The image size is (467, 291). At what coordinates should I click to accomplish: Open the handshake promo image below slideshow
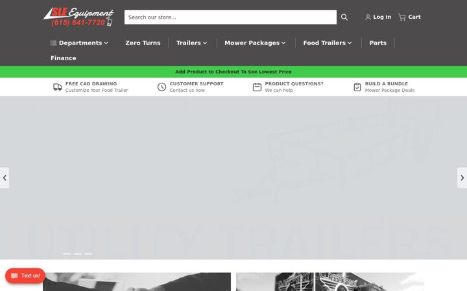point(137,282)
